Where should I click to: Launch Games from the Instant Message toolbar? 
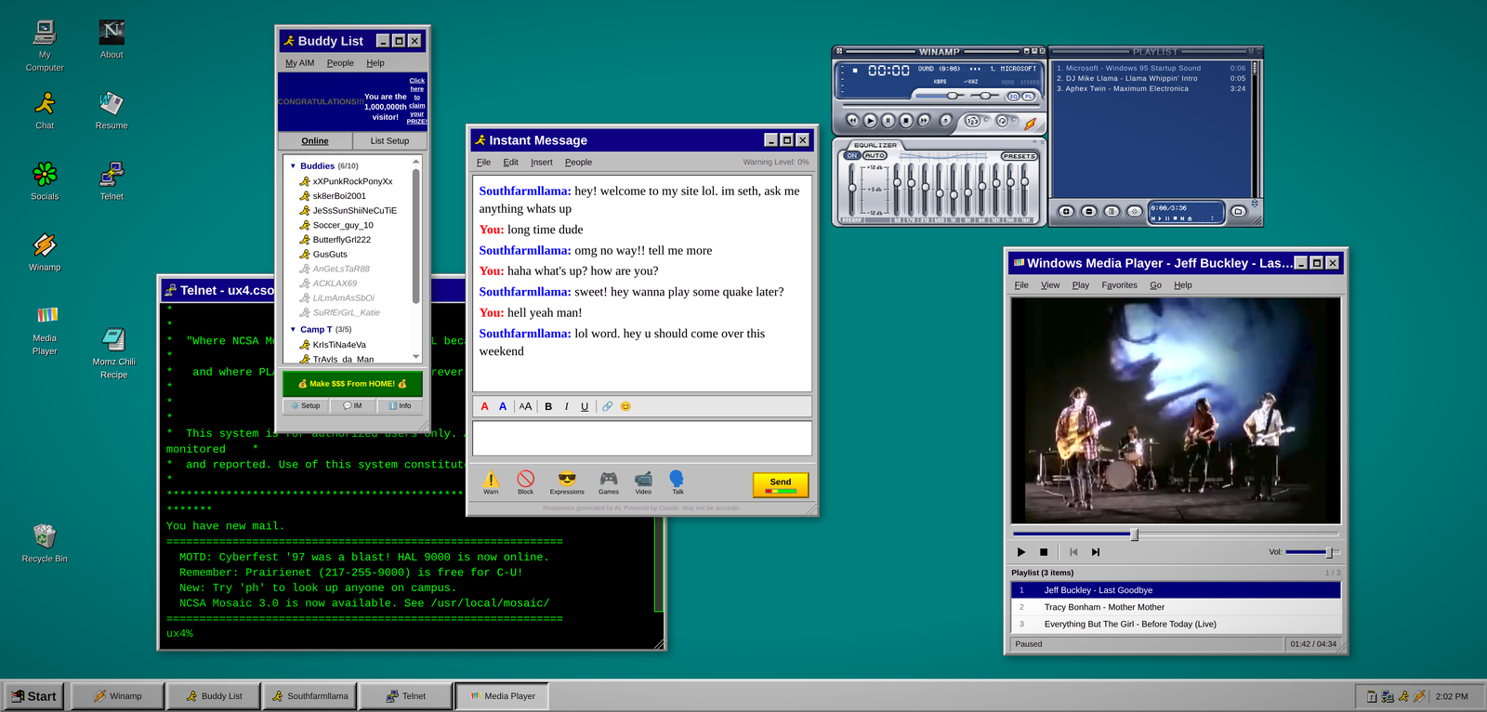pos(609,481)
